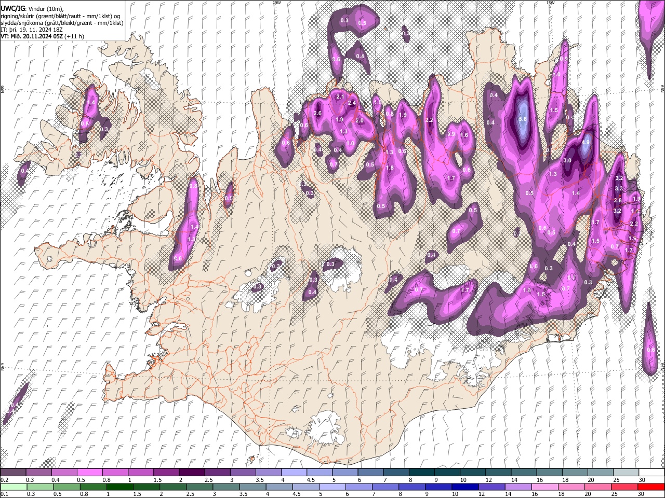665x498 pixels.
Task: Select the pale blue 4–4.5 swatch on the upper scale
Action: pos(294,472)
